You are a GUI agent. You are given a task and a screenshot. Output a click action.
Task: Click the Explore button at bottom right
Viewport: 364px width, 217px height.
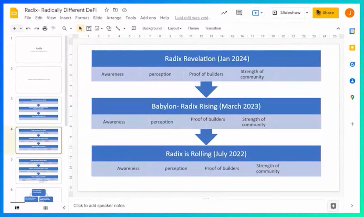coord(333,206)
